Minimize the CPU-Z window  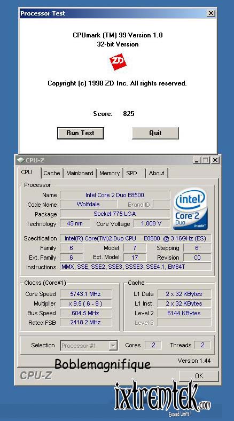[197, 160]
